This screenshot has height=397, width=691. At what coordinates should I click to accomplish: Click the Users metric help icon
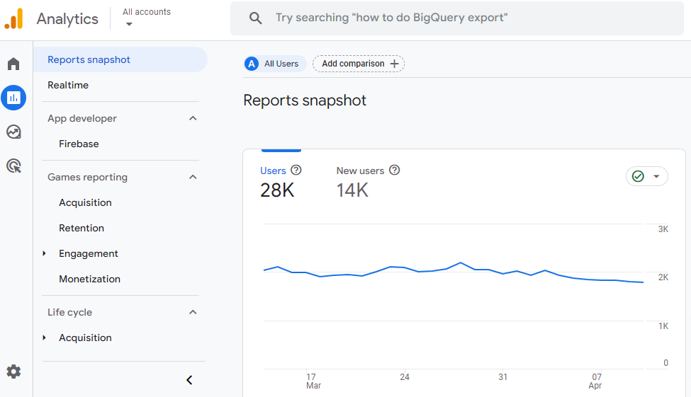point(296,171)
